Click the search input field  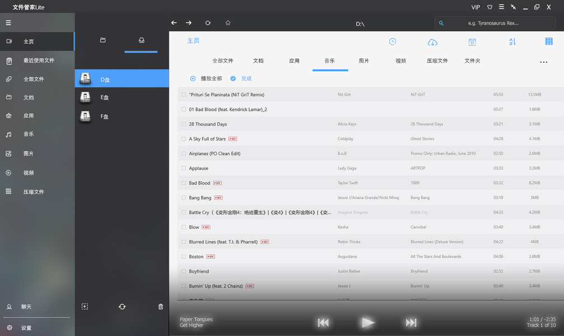495,23
